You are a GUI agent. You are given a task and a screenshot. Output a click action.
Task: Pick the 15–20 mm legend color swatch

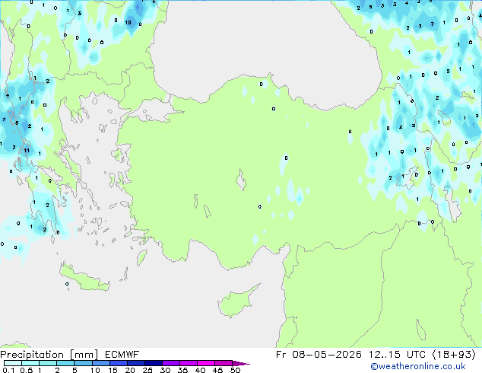click(x=118, y=363)
